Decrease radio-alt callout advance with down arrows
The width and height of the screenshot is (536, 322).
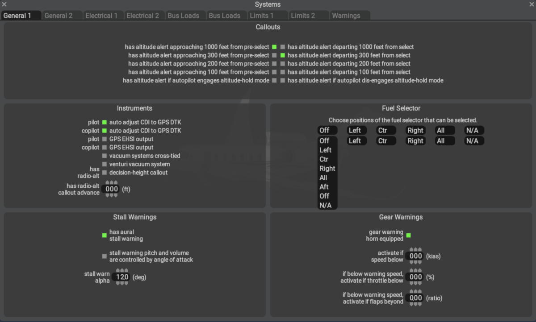(x=112, y=195)
